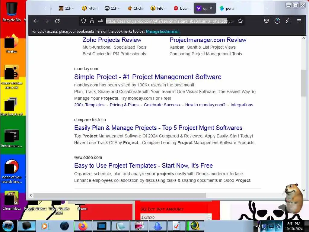Click the blue shark fin taskbar icon
Screen dimensions: 309x232
[158, 226]
